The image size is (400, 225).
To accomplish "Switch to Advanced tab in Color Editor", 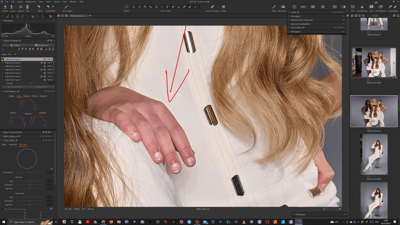I will [x=12, y=145].
